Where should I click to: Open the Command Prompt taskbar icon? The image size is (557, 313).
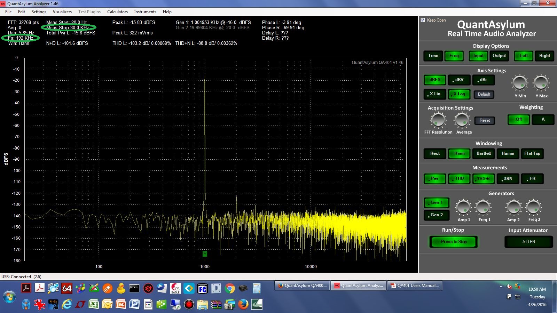tap(134, 288)
